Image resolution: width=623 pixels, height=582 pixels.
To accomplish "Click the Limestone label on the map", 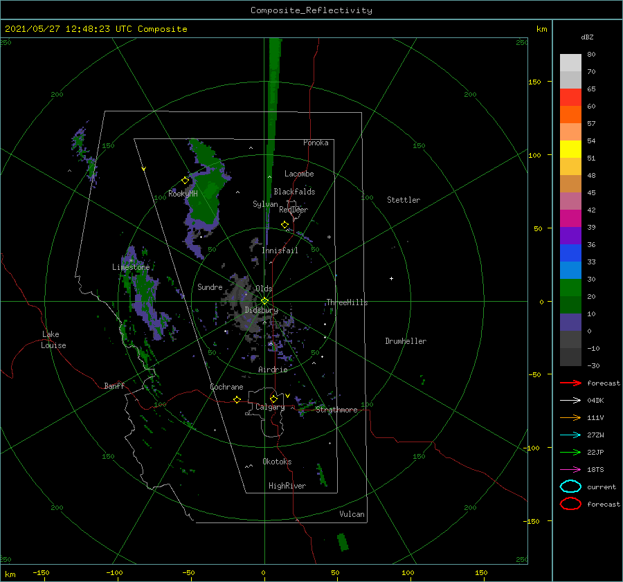I will tap(131, 267).
